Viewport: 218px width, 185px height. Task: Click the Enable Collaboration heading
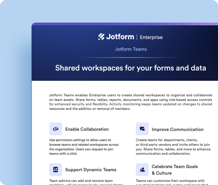(87, 129)
